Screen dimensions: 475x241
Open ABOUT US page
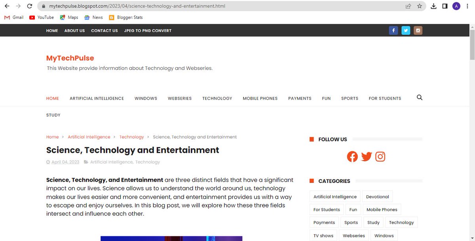click(x=74, y=31)
